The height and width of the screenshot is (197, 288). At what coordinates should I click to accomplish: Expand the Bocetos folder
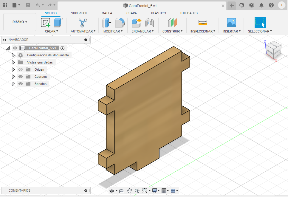click(13, 84)
